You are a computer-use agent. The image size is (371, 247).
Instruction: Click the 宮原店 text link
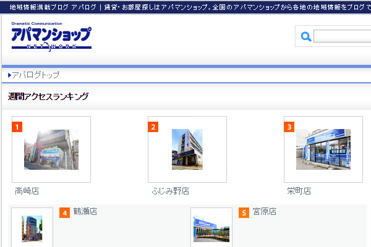(265, 212)
